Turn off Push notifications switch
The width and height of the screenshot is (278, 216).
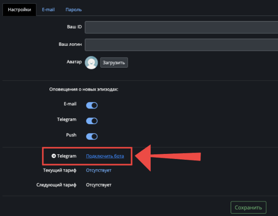click(x=92, y=136)
